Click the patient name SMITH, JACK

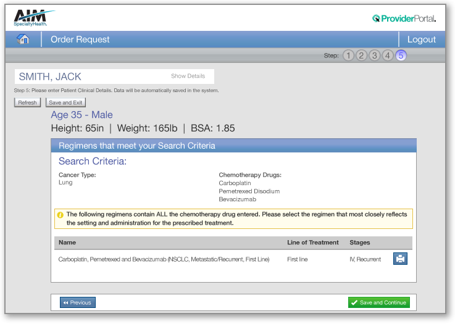point(50,77)
